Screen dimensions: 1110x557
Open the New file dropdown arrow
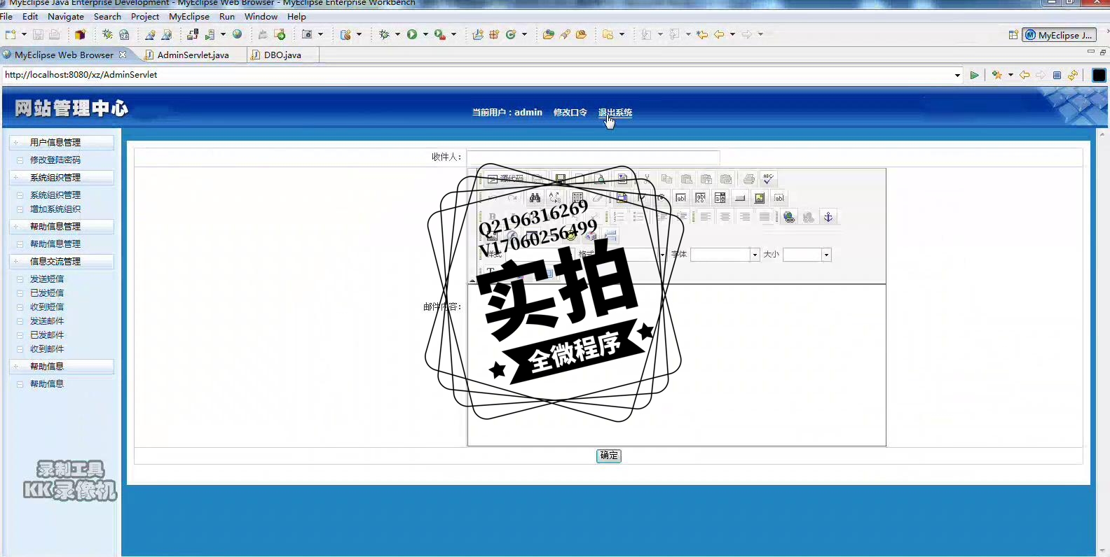pyautogui.click(x=24, y=34)
